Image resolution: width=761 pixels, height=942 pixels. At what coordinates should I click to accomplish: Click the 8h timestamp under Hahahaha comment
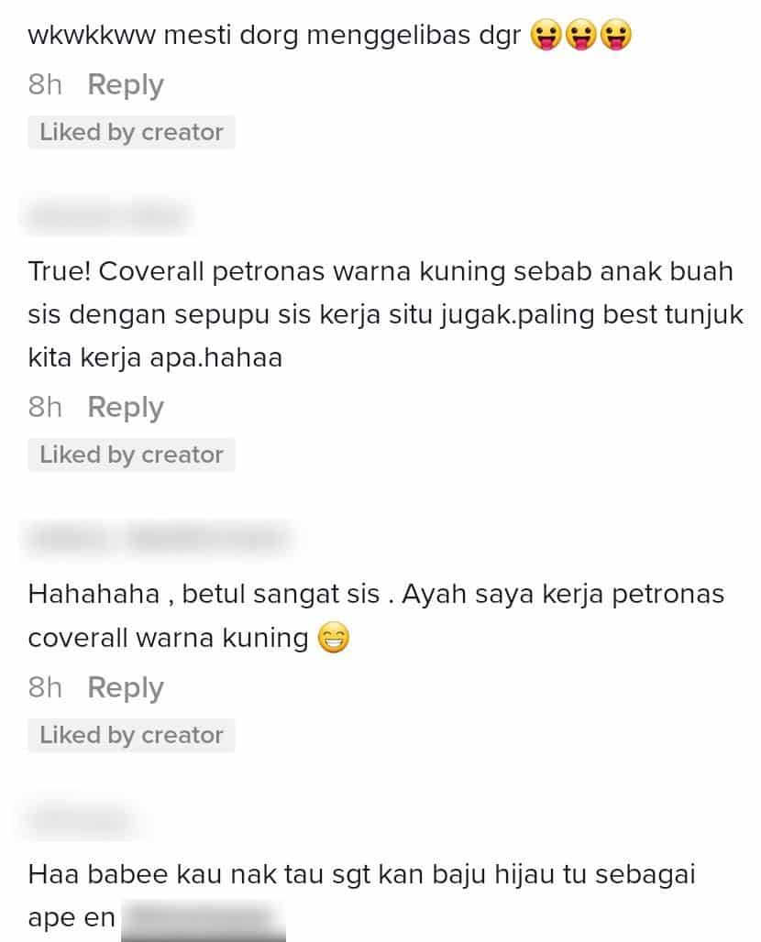[x=45, y=688]
